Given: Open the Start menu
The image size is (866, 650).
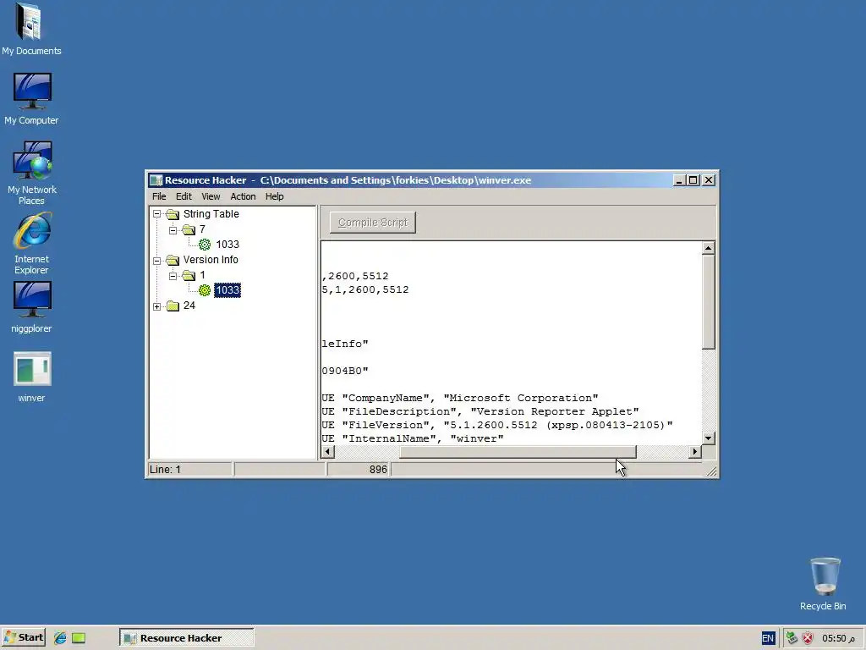Looking at the screenshot, I should (x=23, y=638).
